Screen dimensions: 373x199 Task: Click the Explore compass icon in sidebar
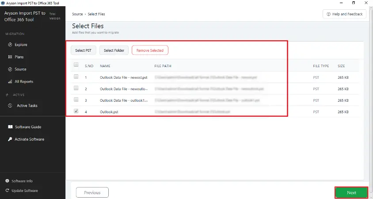[x=10, y=45]
